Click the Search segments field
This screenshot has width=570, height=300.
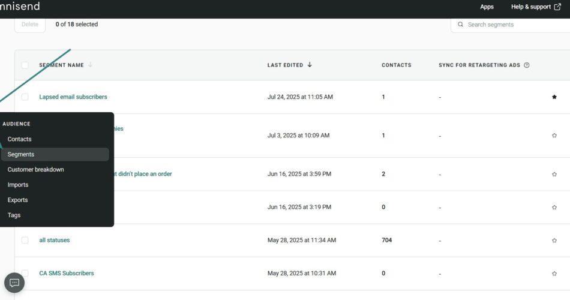click(x=513, y=25)
